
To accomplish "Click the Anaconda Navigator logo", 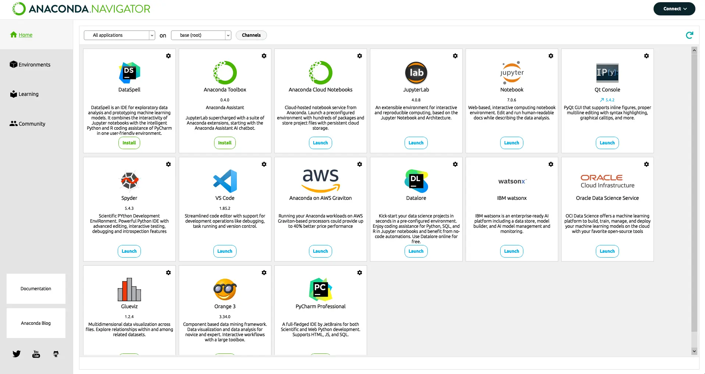I will click(x=81, y=8).
